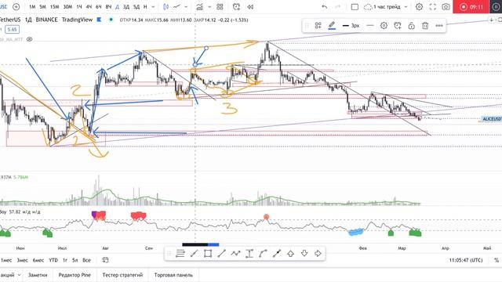Viewport: 502px width, 282px height.
Task: Open the Заметки tab
Action: (38, 275)
